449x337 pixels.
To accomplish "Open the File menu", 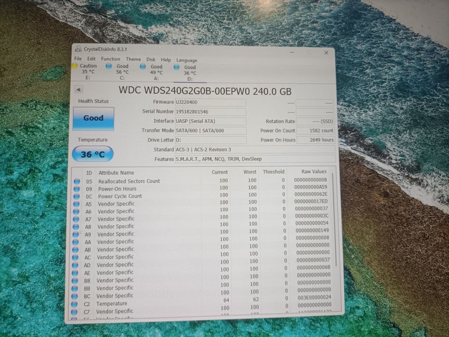I will tap(78, 58).
